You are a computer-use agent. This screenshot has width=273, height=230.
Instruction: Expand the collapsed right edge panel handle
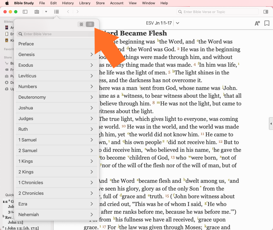pos(271,124)
